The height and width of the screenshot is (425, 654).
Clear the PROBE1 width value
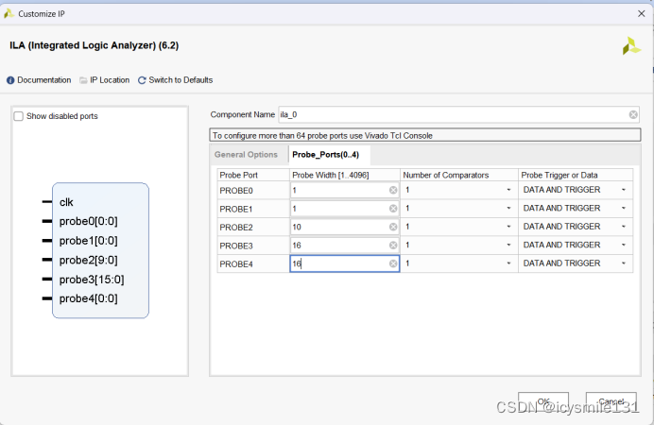coord(393,209)
